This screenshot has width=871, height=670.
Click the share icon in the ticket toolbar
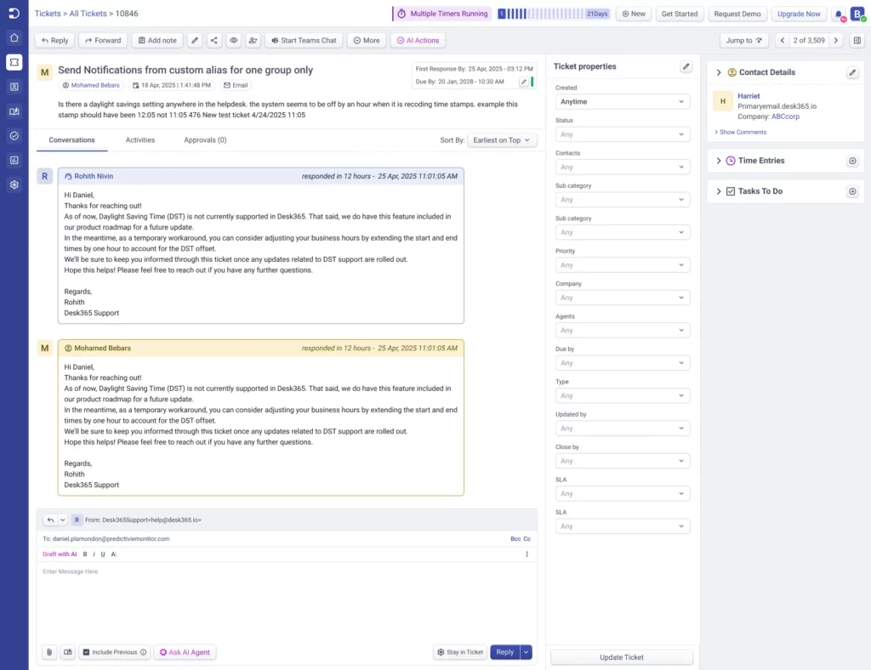[213, 40]
